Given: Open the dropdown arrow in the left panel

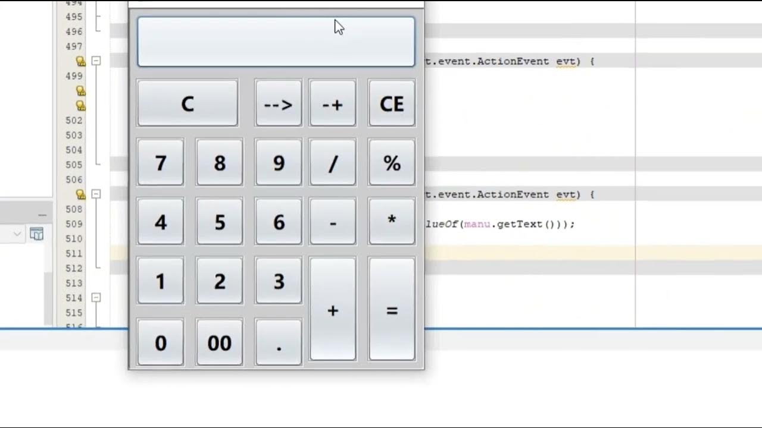Looking at the screenshot, I should pos(17,234).
